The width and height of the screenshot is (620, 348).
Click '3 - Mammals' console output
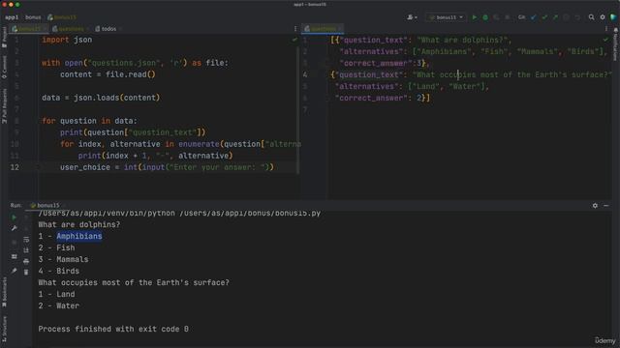(x=63, y=259)
